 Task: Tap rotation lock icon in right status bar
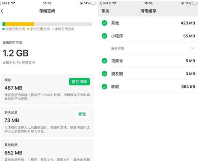(182, 3)
